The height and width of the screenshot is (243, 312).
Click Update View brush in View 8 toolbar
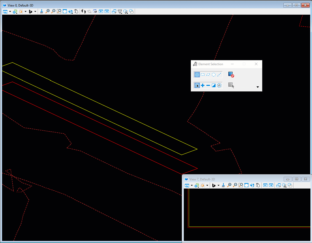pos(42,12)
